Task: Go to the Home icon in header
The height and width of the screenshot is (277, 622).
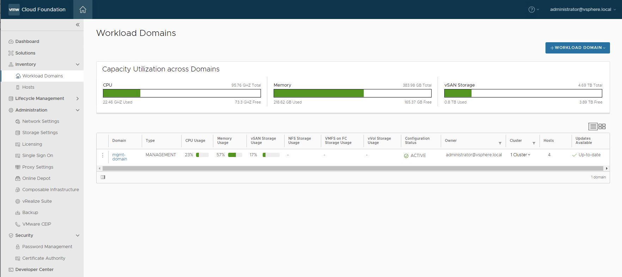Action: 83,10
